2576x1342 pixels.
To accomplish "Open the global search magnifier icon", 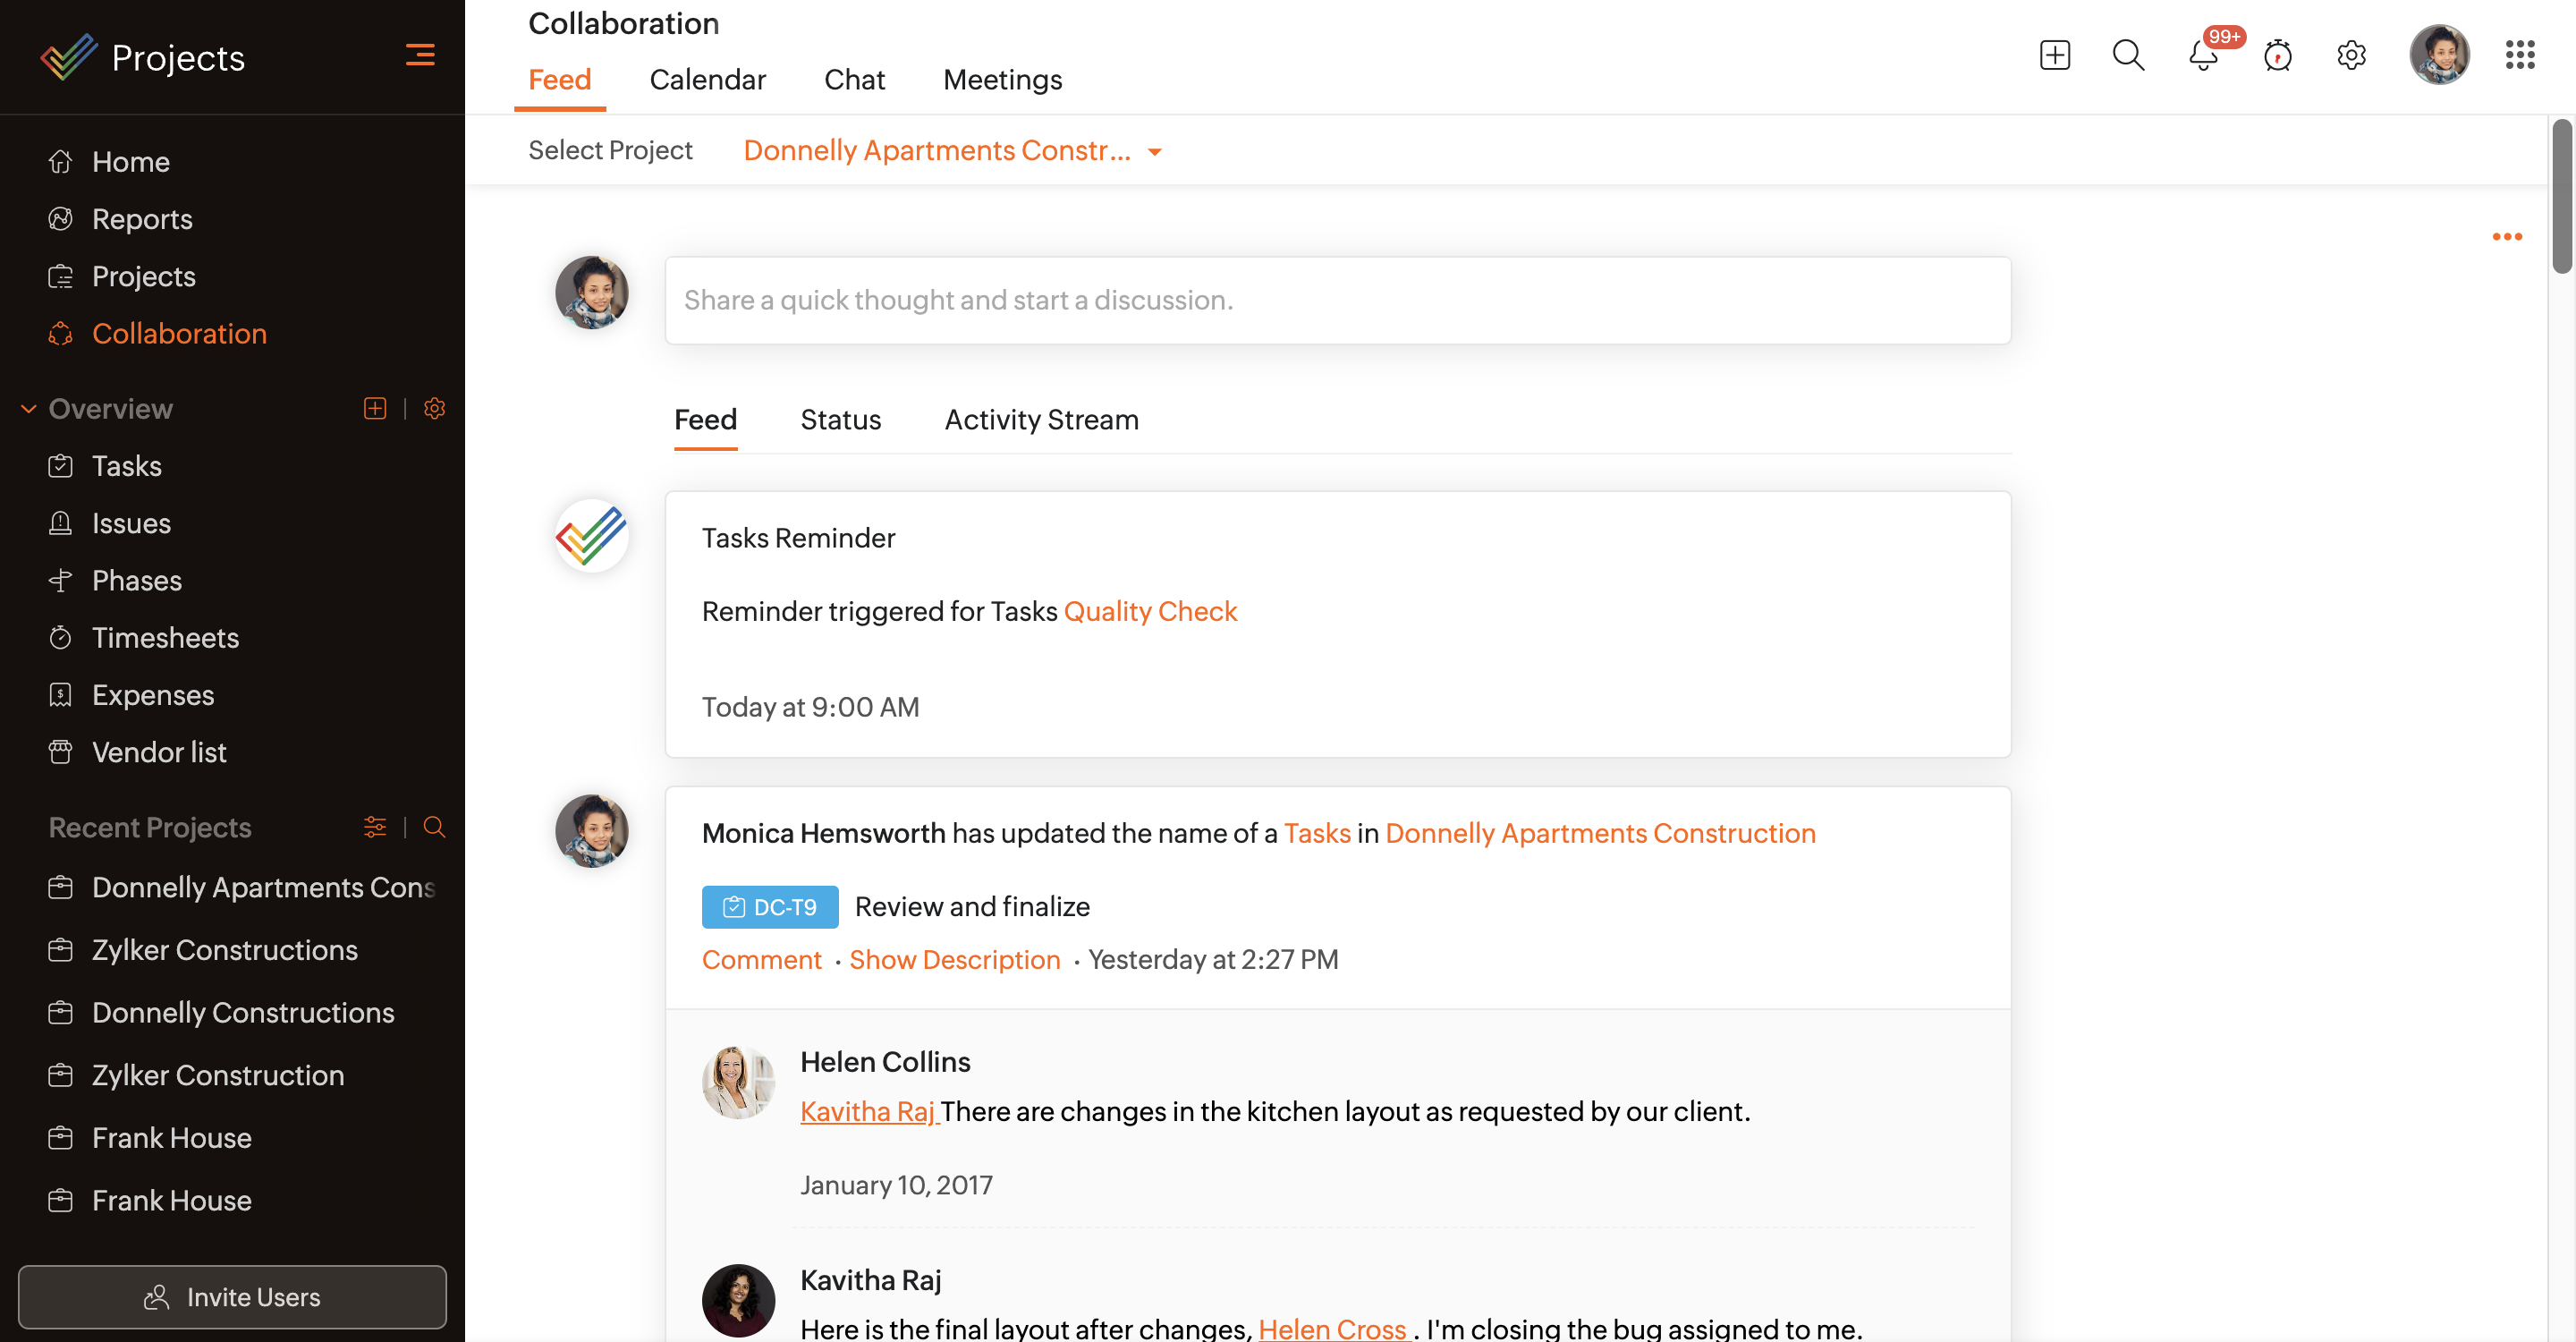I will pos(2128,55).
